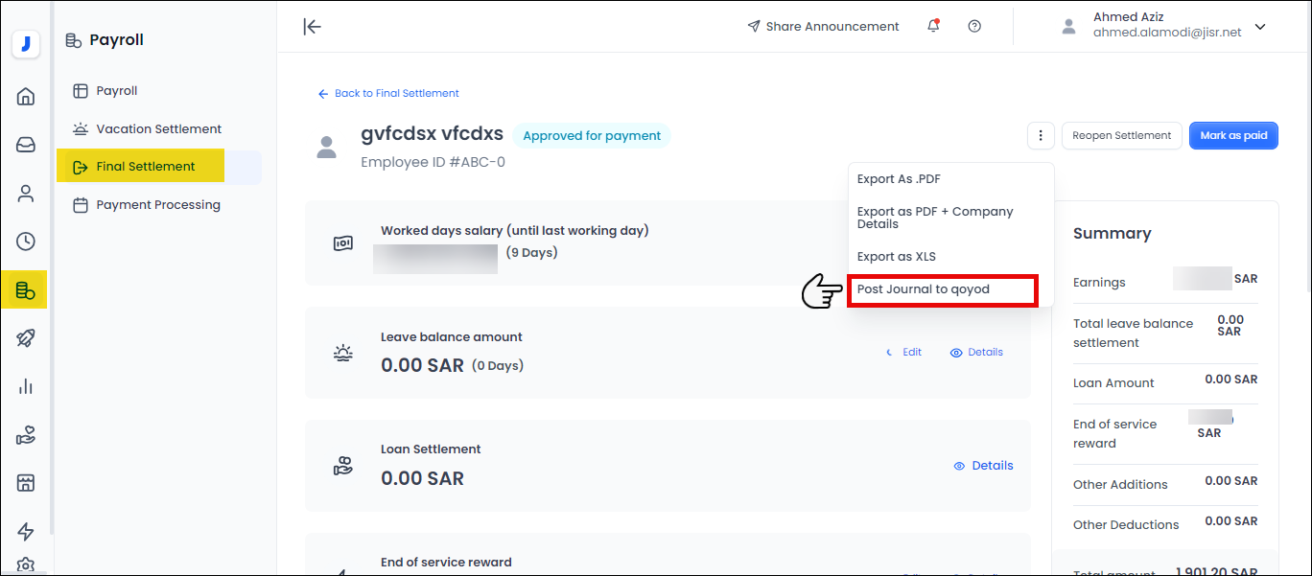1312x576 pixels.
Task: Collapse the sidebar with arrow icon
Action: point(312,27)
